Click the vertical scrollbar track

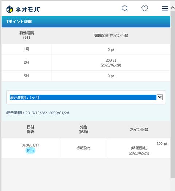point(173,94)
